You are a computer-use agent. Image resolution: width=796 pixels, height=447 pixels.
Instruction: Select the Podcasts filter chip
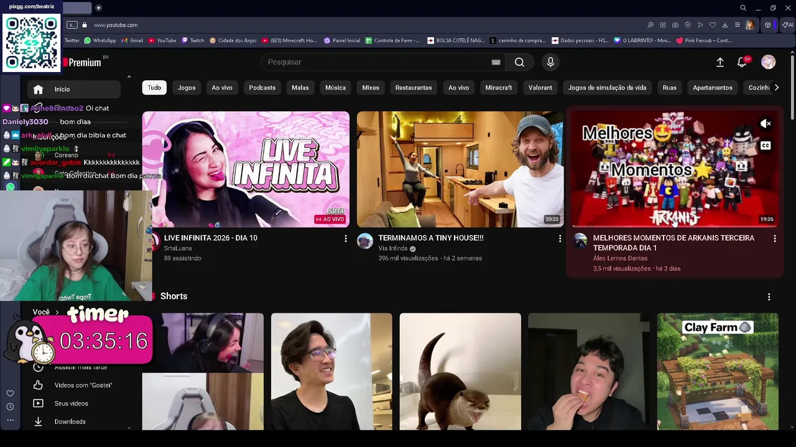tap(262, 88)
